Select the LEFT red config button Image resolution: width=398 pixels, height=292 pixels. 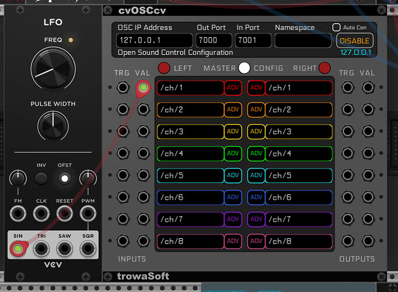[164, 68]
